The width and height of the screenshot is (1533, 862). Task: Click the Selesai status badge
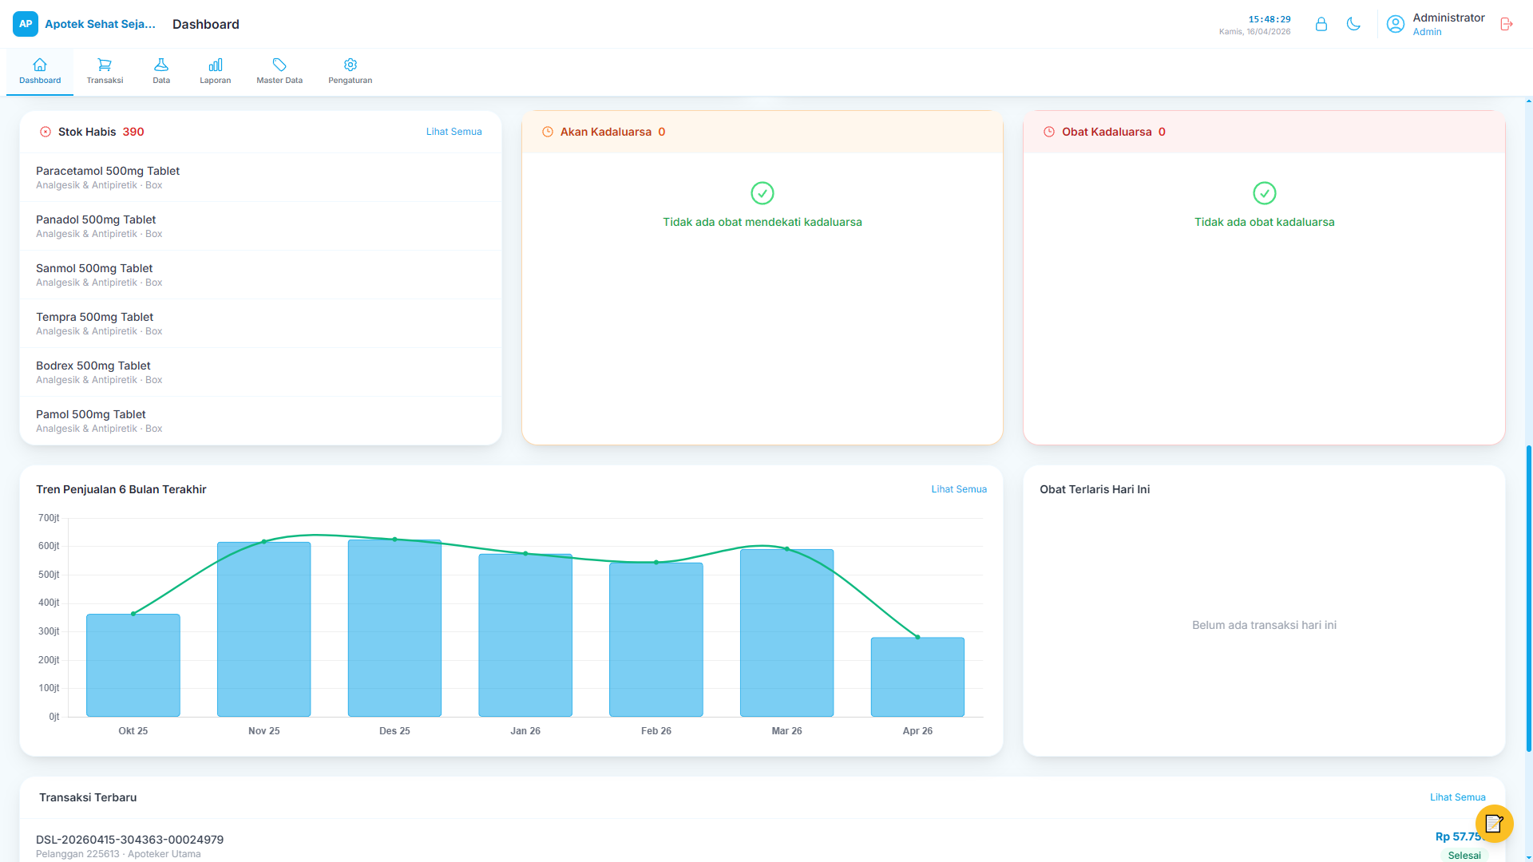[x=1464, y=855]
